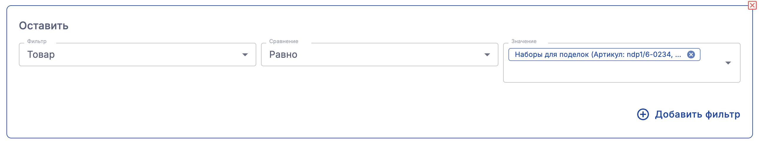Click the "Наборы для поделок" chip label
This screenshot has height=146, width=760.
pyautogui.click(x=552, y=55)
